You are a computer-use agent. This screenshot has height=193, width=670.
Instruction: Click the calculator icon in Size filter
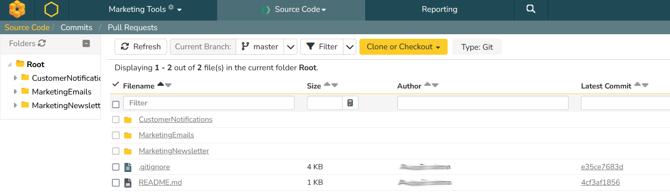350,103
